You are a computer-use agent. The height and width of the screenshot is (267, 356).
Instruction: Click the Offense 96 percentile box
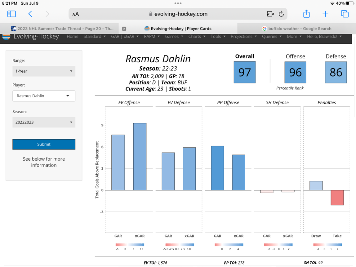point(295,72)
